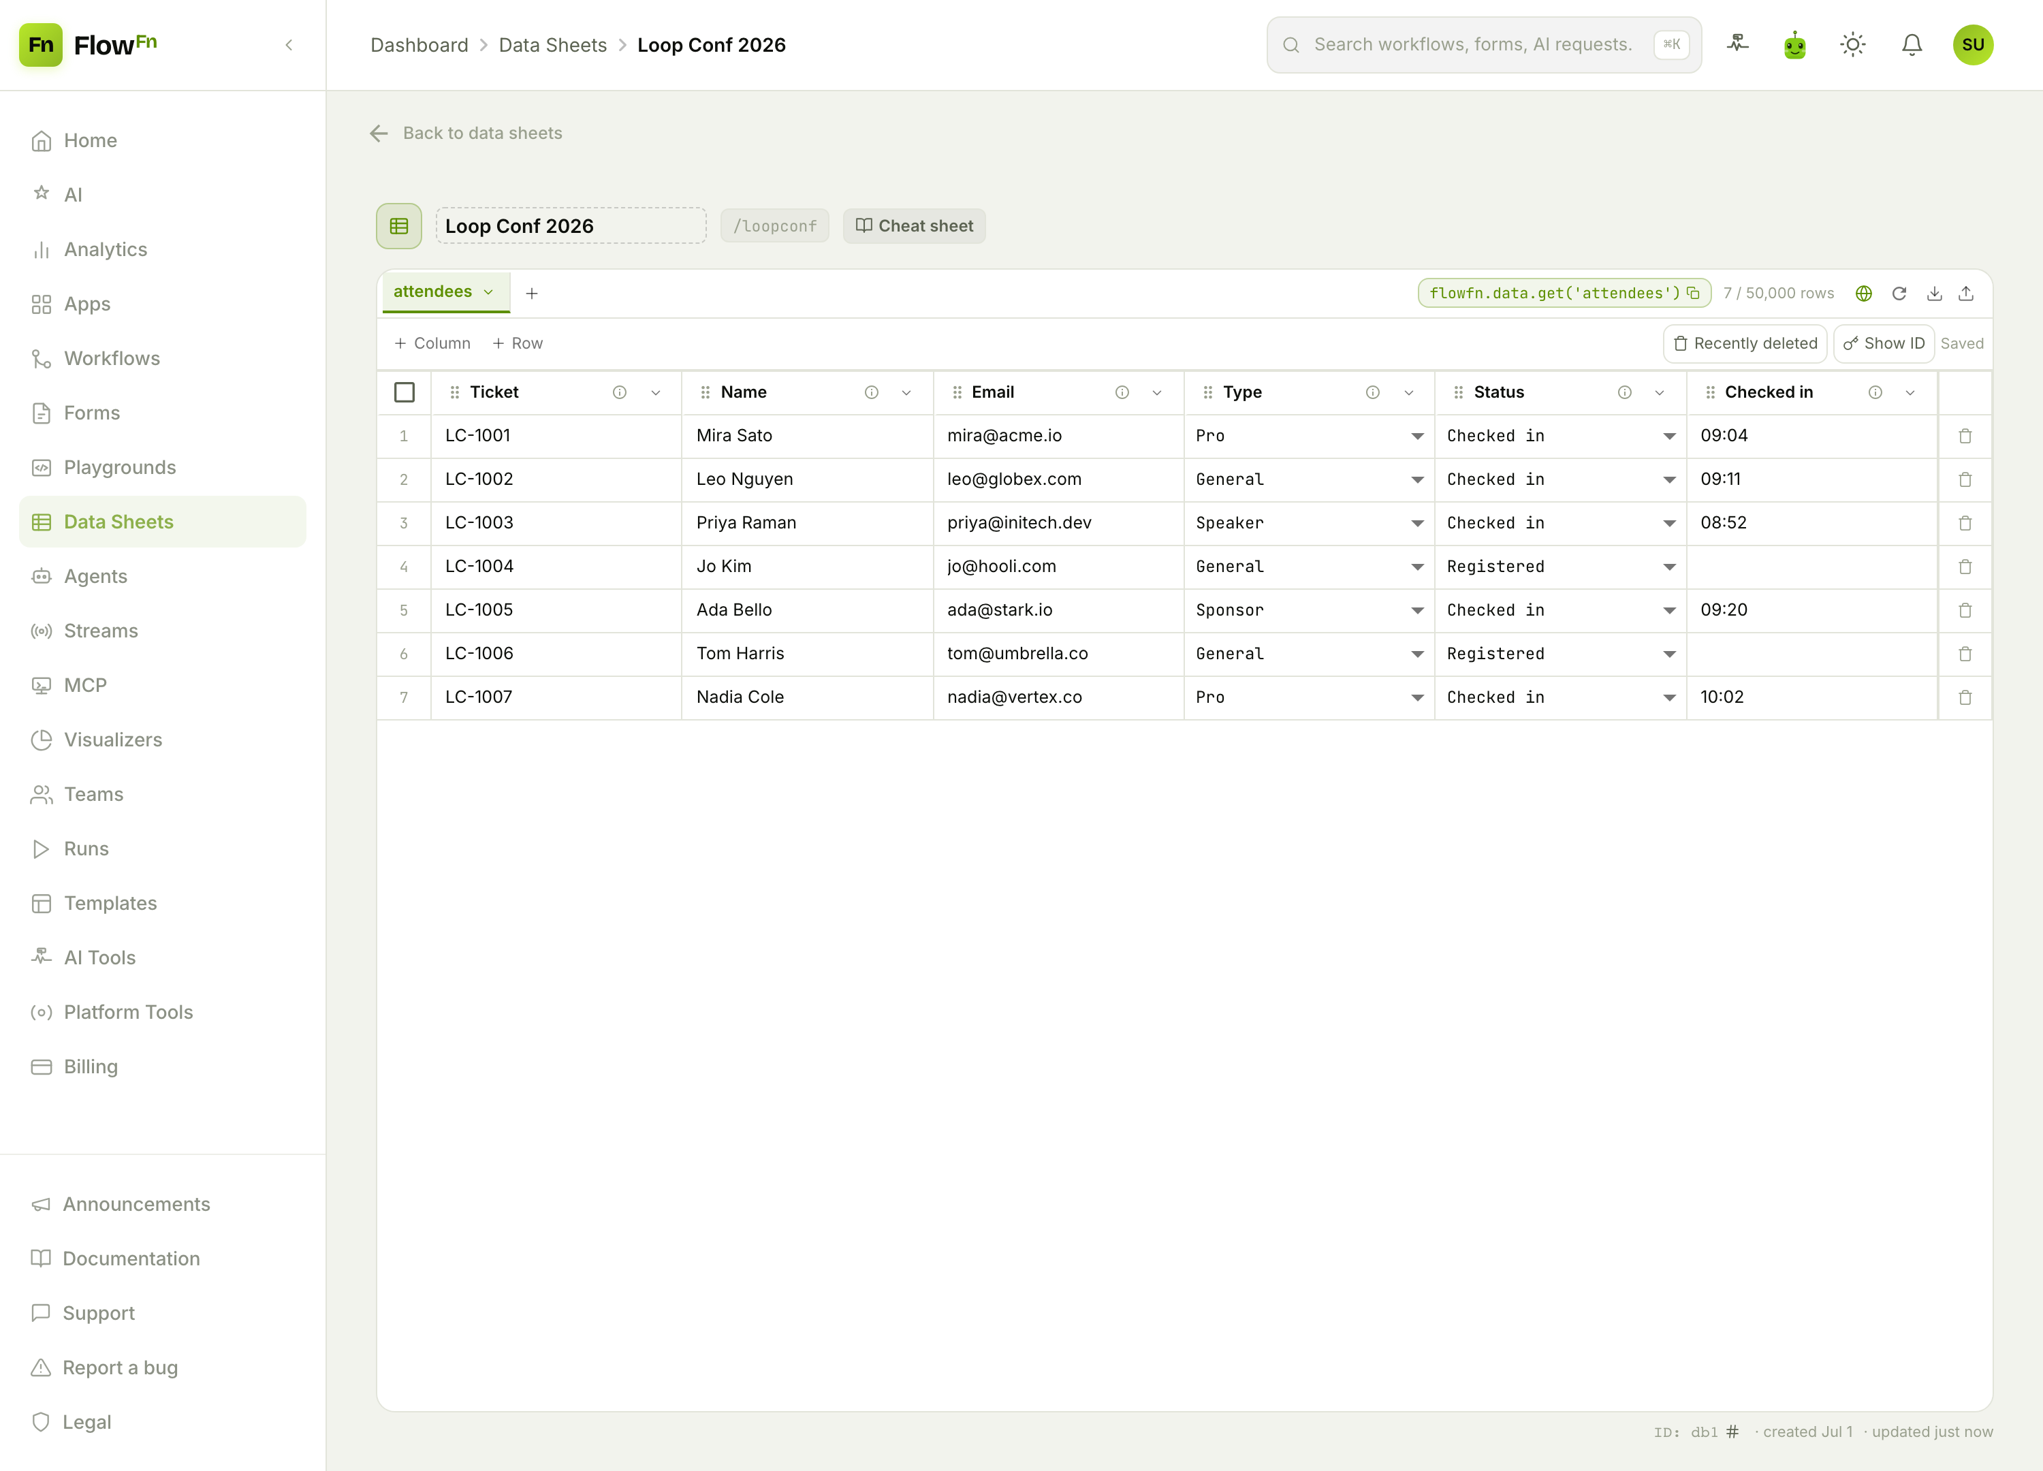Toggle Show ID button
This screenshot has height=1471, width=2043.
pyautogui.click(x=1884, y=344)
